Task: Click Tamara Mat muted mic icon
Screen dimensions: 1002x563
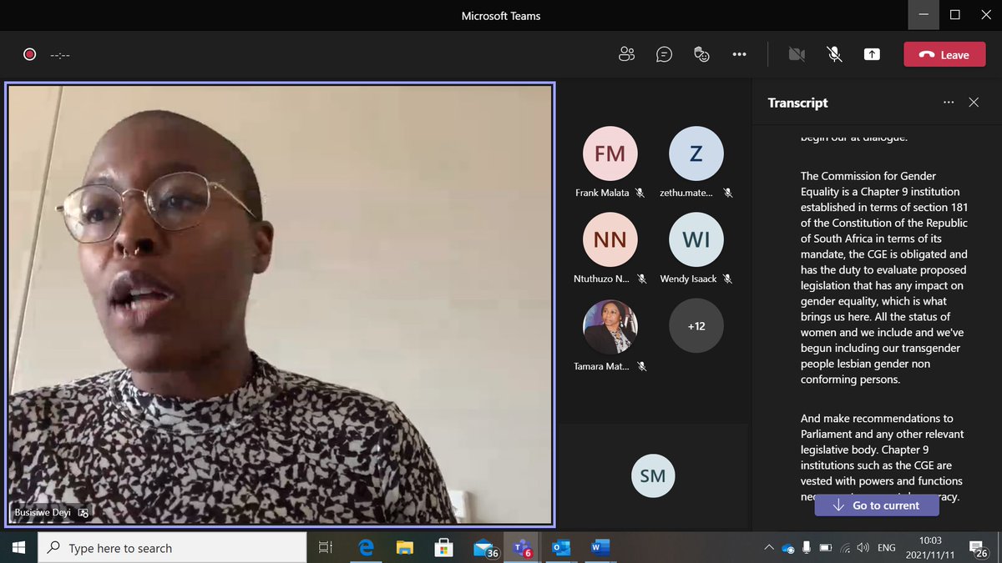Action: [x=641, y=366]
